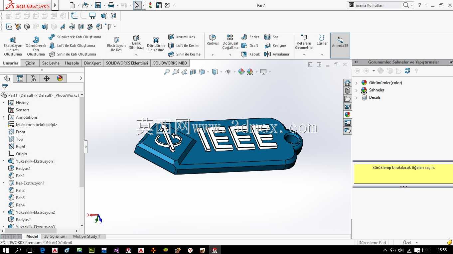Open the Hesapla tab
The width and height of the screenshot is (453, 254).
(x=72, y=63)
